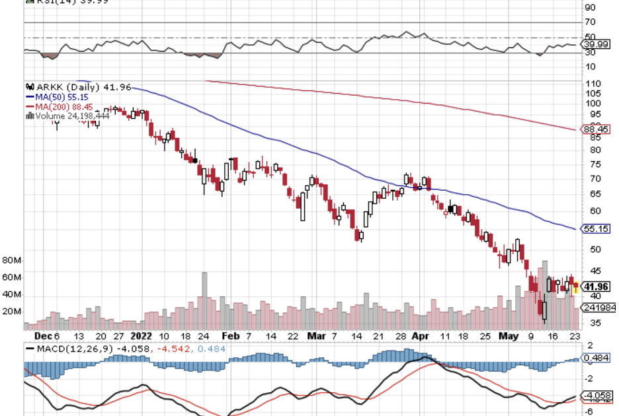The height and width of the screenshot is (416, 619).
Task: Click the candlestick icon beside ARKK
Action: 29,87
